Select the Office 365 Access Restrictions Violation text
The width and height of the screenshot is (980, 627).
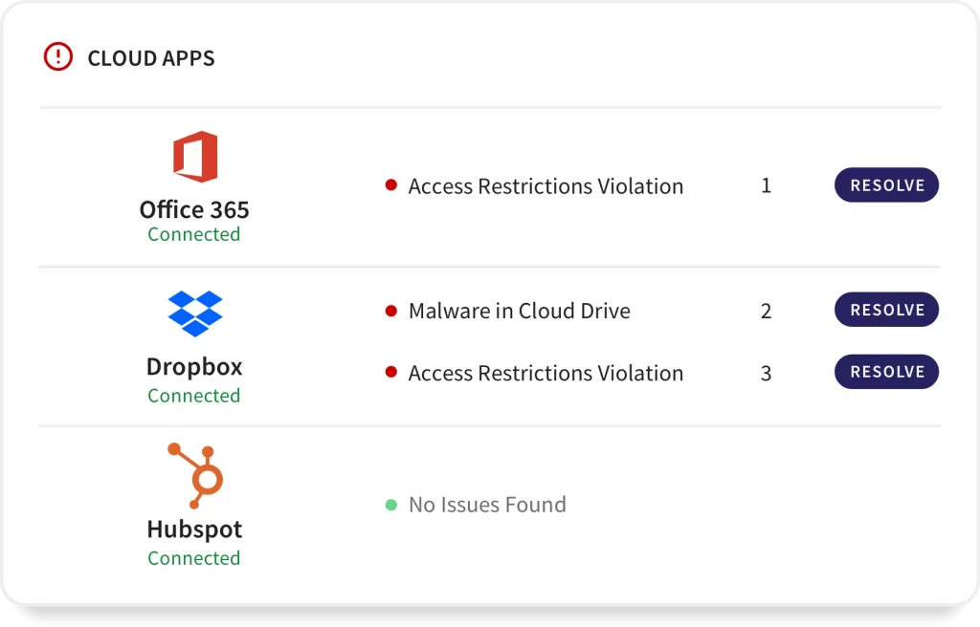point(546,186)
